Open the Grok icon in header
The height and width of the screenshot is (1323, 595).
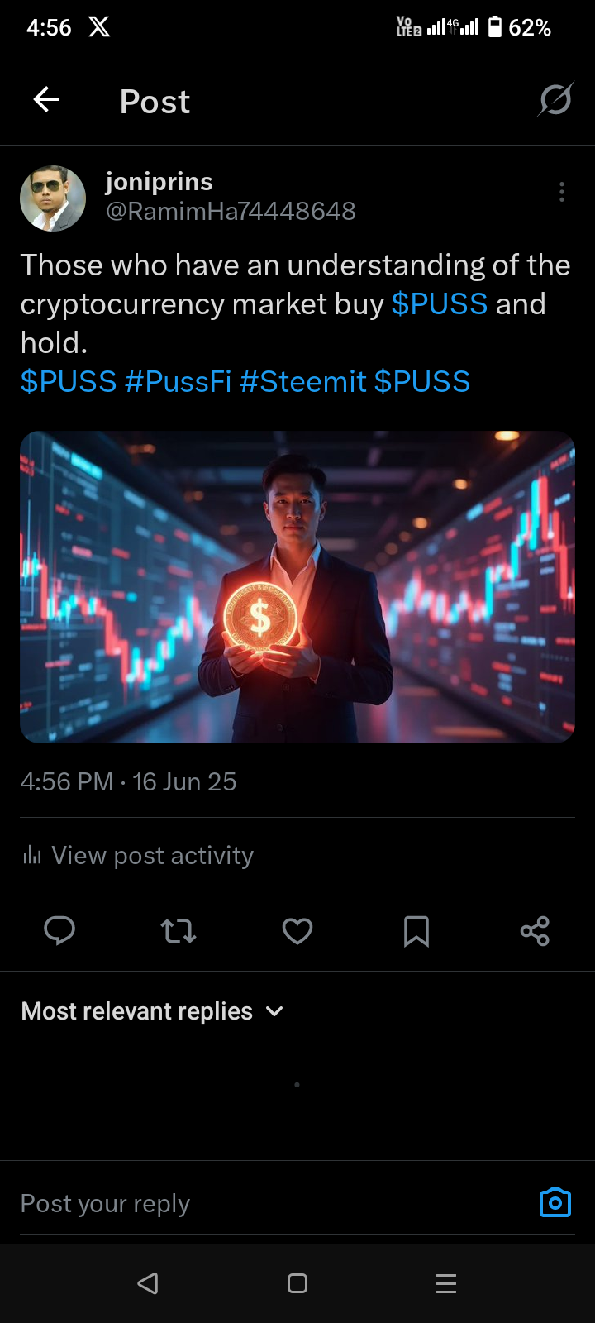(555, 100)
